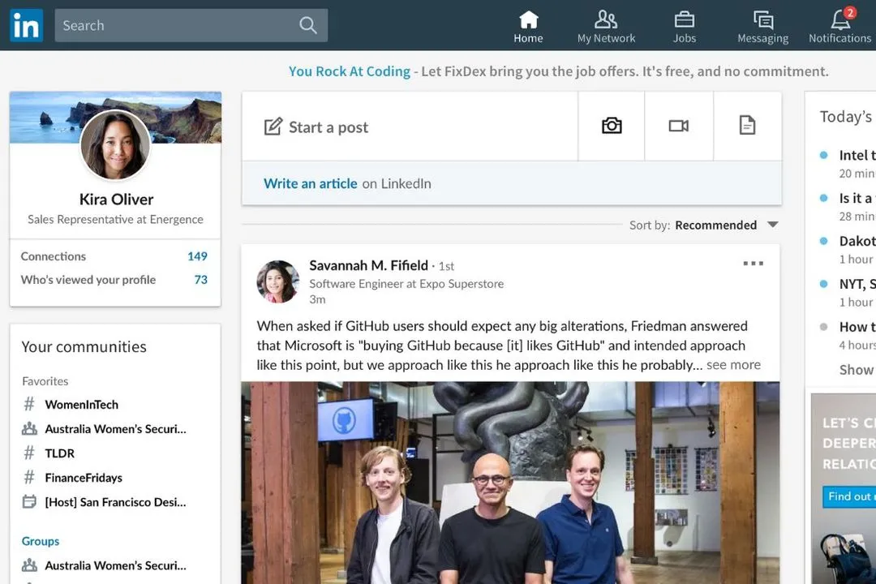Click hashtag icon beside TLDR
This screenshot has height=584, width=876.
29,453
